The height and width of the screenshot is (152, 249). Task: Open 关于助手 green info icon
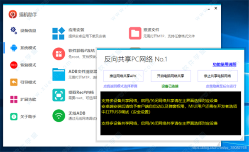[14, 117]
